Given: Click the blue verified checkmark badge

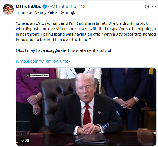Looking at the screenshot, I should click(x=45, y=7).
